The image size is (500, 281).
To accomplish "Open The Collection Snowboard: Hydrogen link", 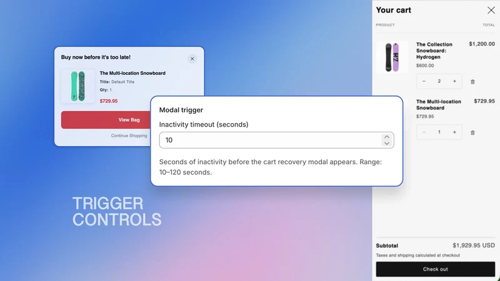I will point(434,51).
